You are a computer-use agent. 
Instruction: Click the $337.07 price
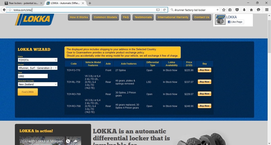tap(189, 82)
